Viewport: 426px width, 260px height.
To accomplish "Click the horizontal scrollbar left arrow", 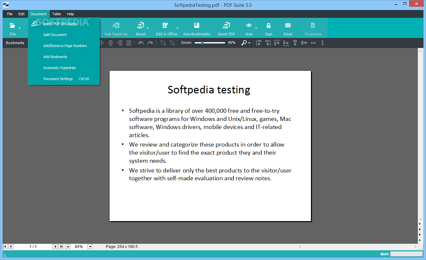I will pyautogui.click(x=299, y=247).
